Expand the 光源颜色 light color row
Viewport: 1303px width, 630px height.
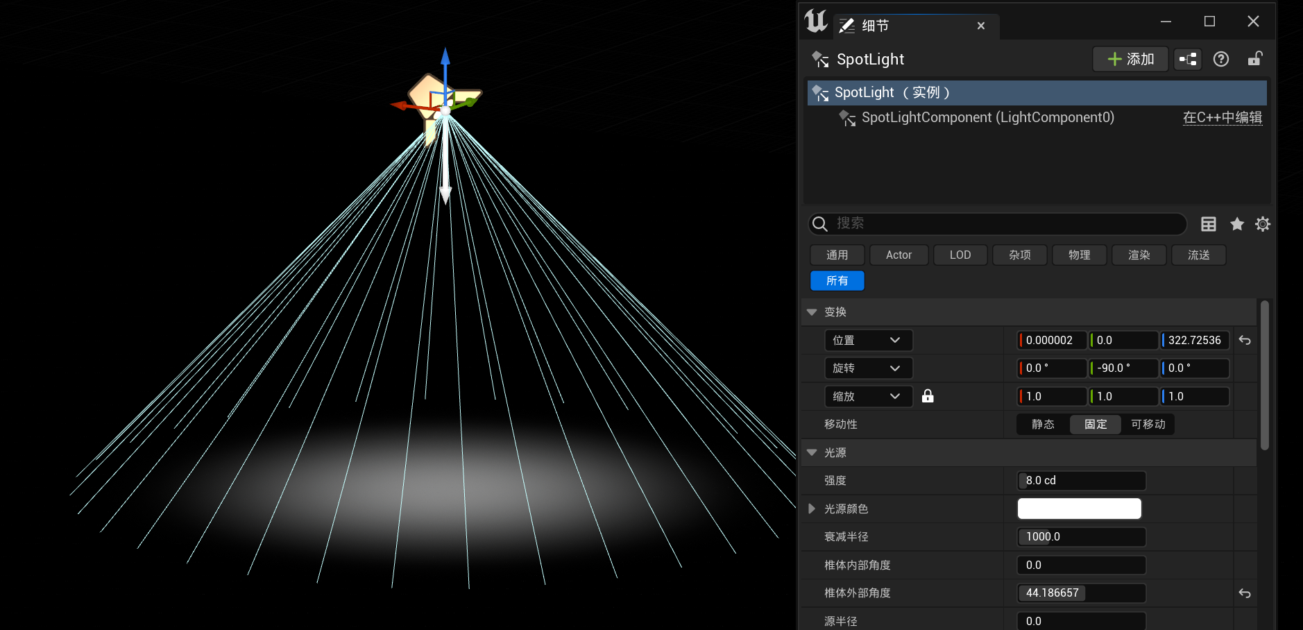pyautogui.click(x=812, y=509)
